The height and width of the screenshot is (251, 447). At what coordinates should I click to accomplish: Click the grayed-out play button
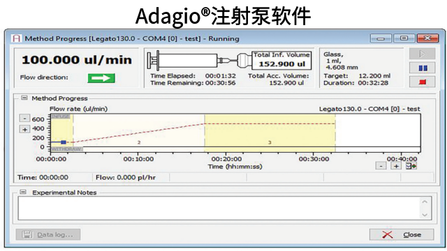pyautogui.click(x=422, y=54)
